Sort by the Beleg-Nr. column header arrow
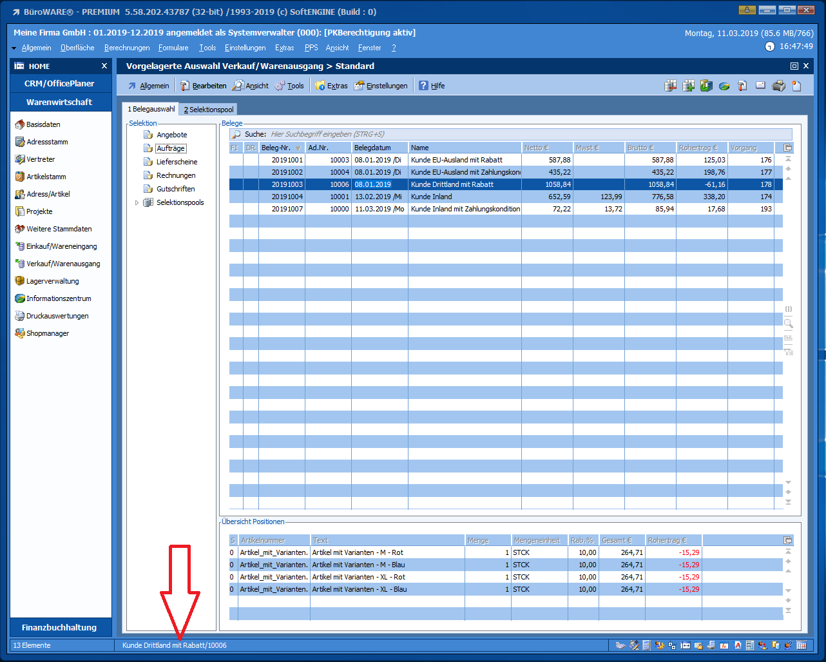This screenshot has width=826, height=662. 298,148
